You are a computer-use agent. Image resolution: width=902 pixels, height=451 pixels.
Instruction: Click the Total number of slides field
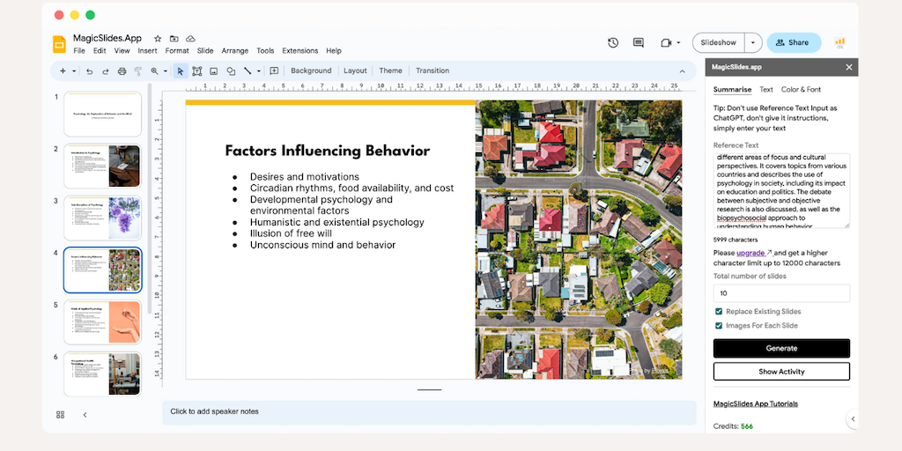(781, 293)
